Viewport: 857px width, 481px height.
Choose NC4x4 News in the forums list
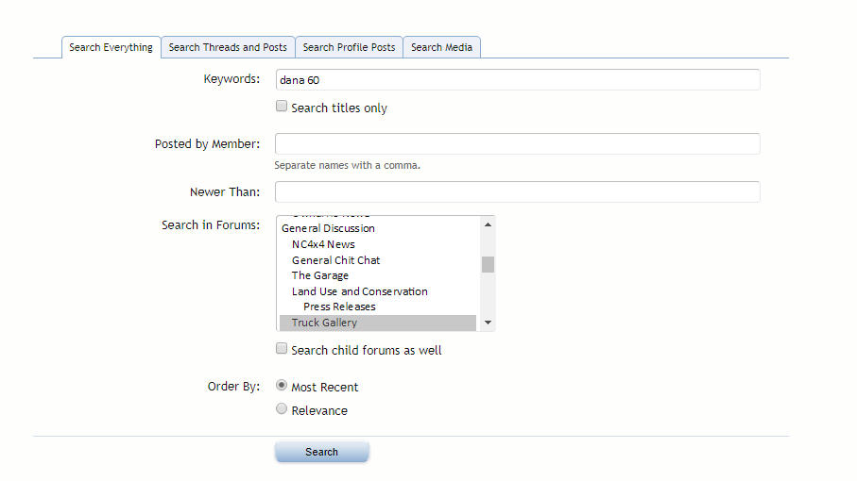[x=323, y=244]
